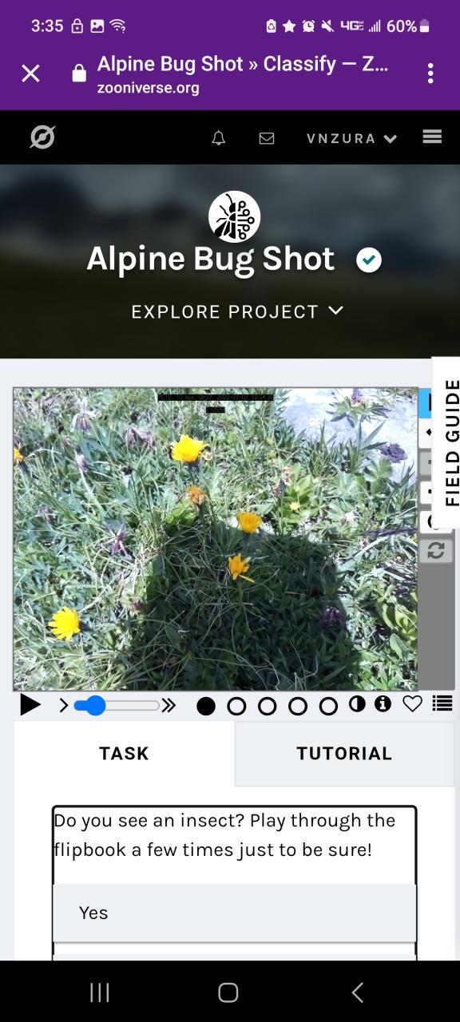Expand the EXPLORE PROJECT menu
The image size is (460, 1022).
(237, 311)
